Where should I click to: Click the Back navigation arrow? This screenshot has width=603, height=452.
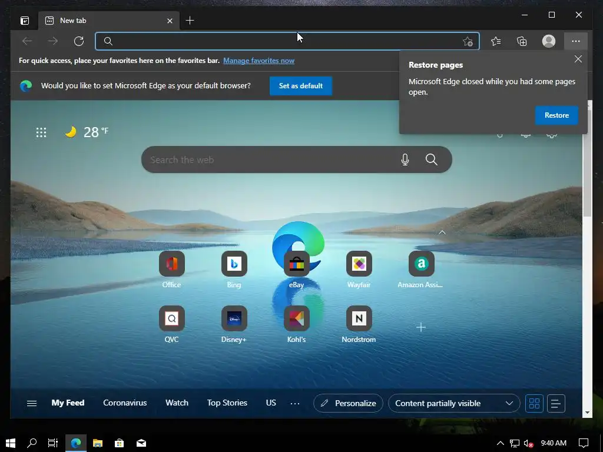27,41
